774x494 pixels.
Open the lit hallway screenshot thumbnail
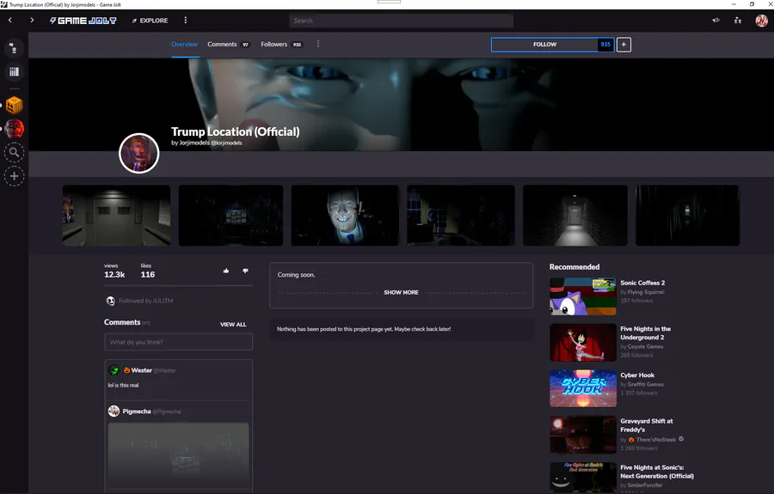(x=575, y=216)
